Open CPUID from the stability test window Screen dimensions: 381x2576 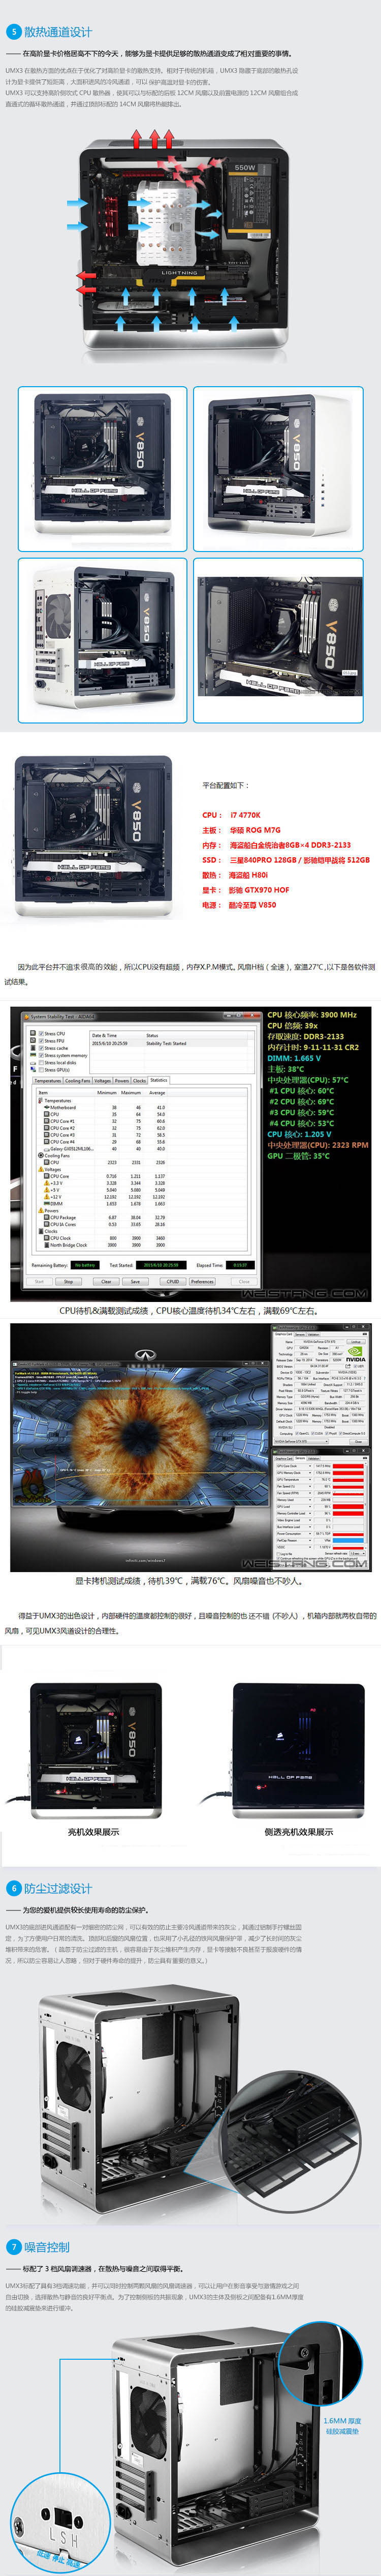(x=173, y=1281)
